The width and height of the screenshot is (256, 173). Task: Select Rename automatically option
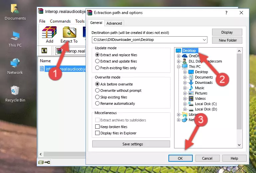[97, 103]
